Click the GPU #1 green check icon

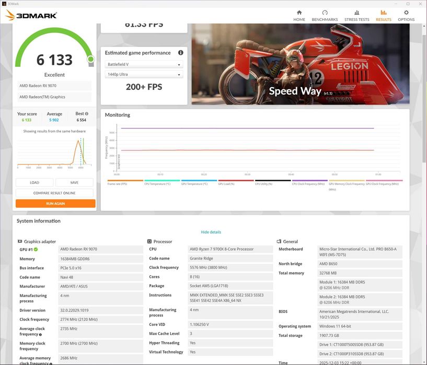(x=36, y=249)
